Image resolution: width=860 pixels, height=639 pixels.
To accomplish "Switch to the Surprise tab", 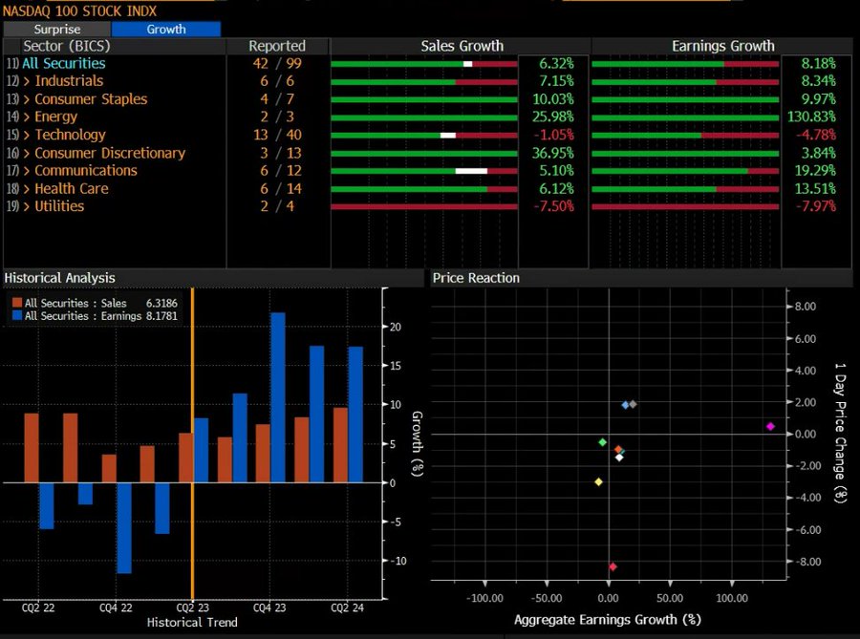I will 56,30.
